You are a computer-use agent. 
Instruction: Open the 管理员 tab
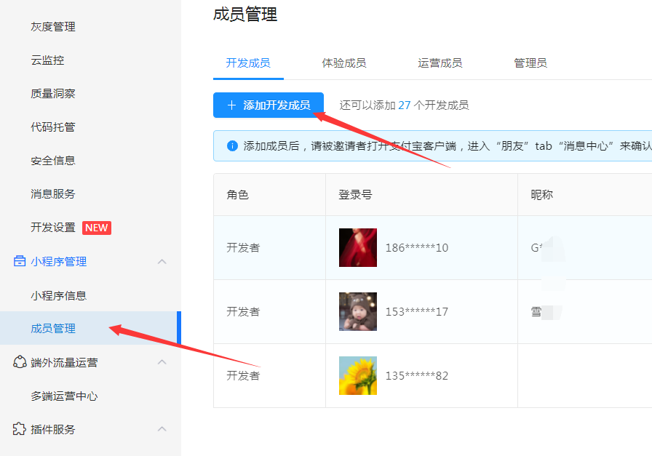click(530, 63)
